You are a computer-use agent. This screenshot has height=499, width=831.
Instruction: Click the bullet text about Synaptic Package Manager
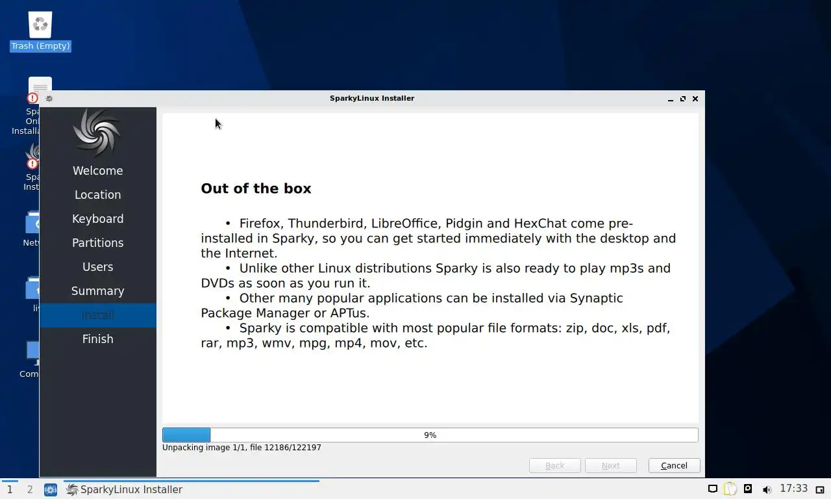click(x=412, y=305)
